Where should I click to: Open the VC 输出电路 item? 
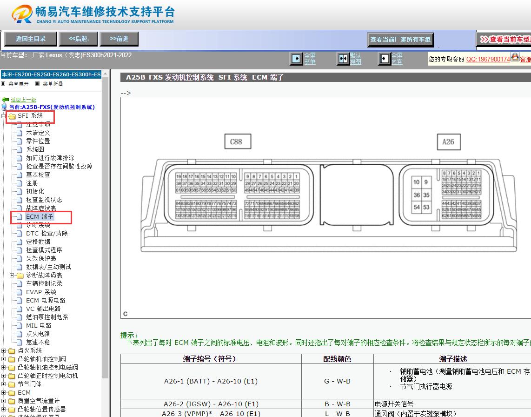43,309
